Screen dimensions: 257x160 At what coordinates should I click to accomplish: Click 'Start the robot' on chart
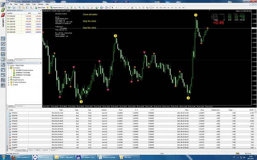[x=89, y=28]
